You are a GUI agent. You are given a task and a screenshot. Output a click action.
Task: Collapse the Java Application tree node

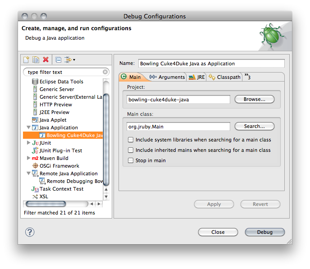pos(29,128)
